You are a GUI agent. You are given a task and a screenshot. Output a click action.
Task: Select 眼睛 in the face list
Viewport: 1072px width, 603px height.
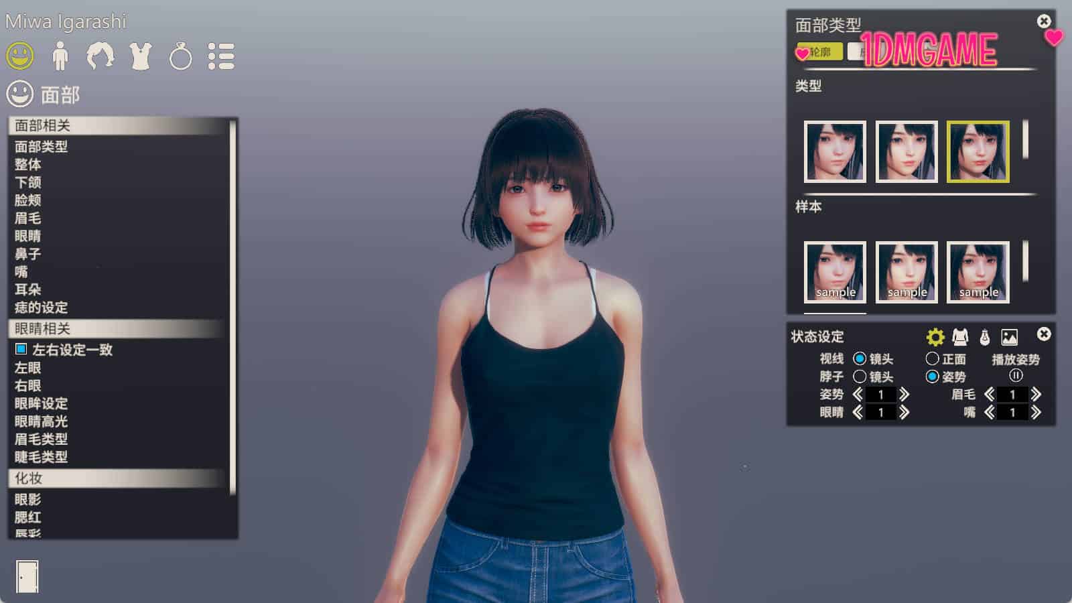(x=28, y=236)
